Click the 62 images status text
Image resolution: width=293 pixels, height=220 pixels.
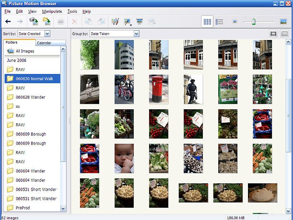[x=10, y=218]
